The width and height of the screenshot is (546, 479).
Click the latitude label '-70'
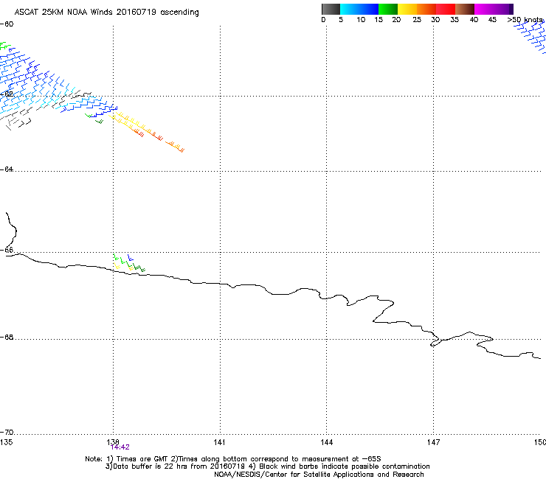[7, 433]
